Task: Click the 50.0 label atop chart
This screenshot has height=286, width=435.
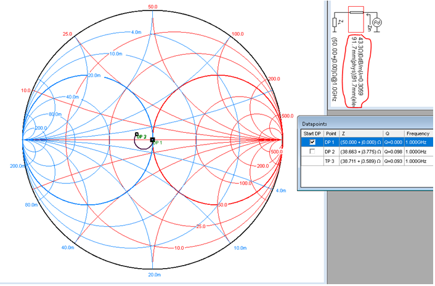Action: tap(153, 7)
